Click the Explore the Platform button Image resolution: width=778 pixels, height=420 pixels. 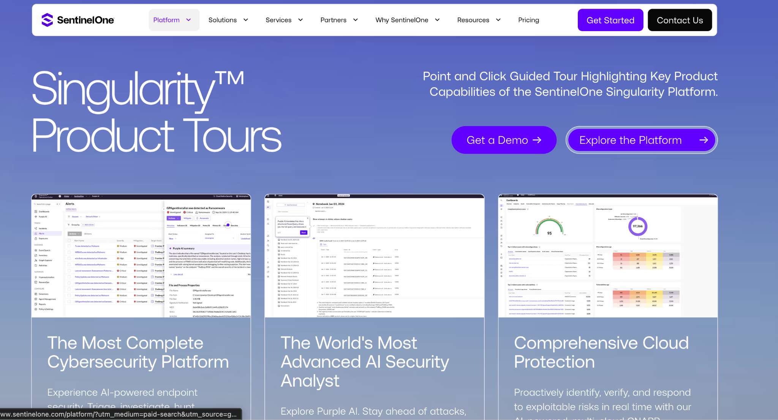click(x=642, y=140)
